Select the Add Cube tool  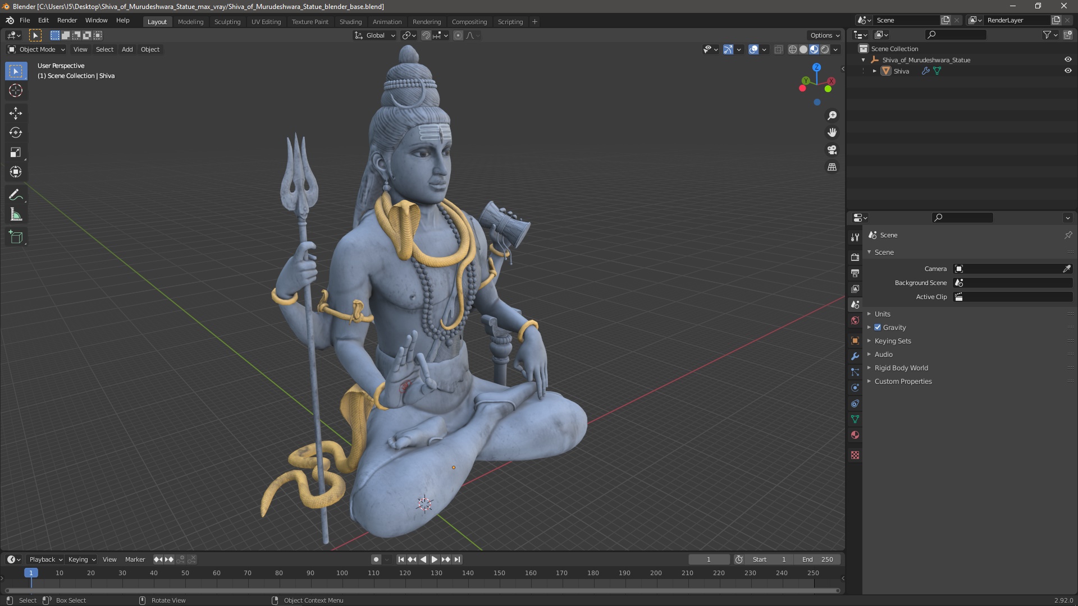coord(16,237)
